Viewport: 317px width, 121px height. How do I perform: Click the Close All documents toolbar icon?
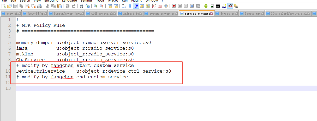(x=33, y=6)
